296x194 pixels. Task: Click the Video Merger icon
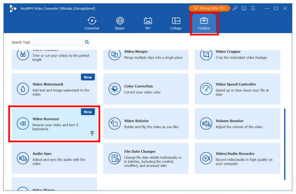[x=114, y=54]
